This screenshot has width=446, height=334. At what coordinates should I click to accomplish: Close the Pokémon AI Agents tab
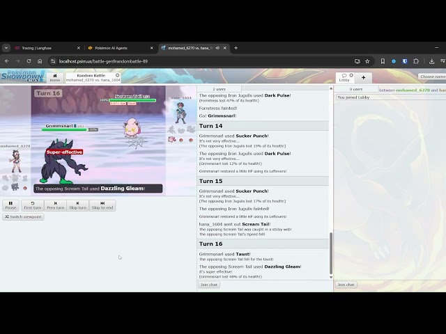click(152, 48)
